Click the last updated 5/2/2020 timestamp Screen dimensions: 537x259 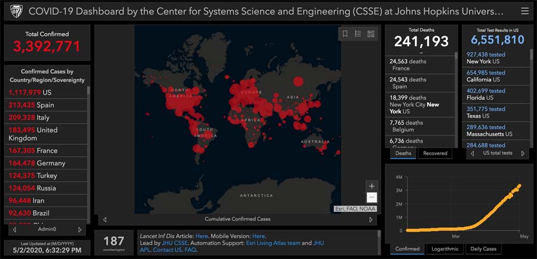(x=47, y=250)
